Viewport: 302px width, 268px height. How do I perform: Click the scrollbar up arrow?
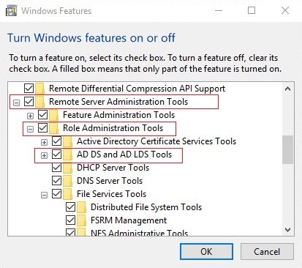coord(287,89)
